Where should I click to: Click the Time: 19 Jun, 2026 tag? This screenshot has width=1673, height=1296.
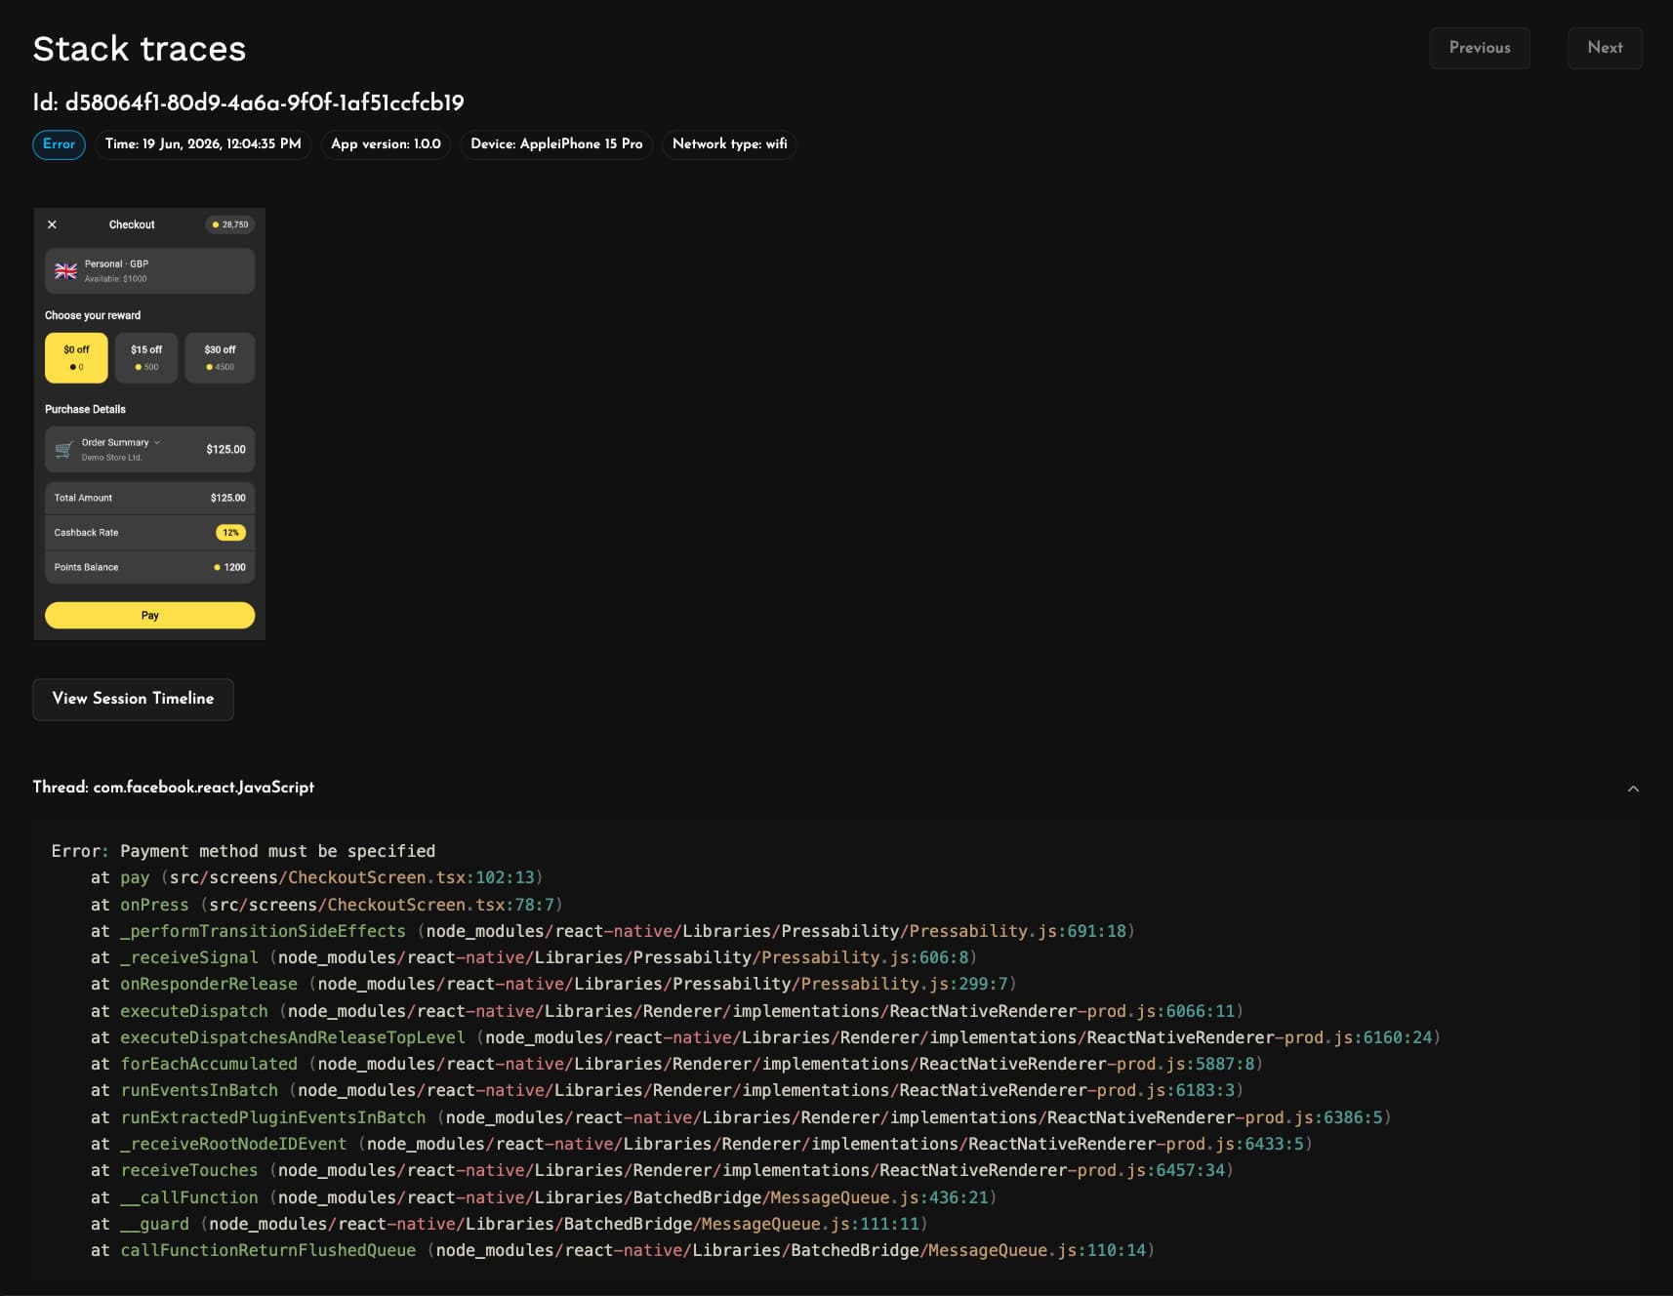[203, 144]
